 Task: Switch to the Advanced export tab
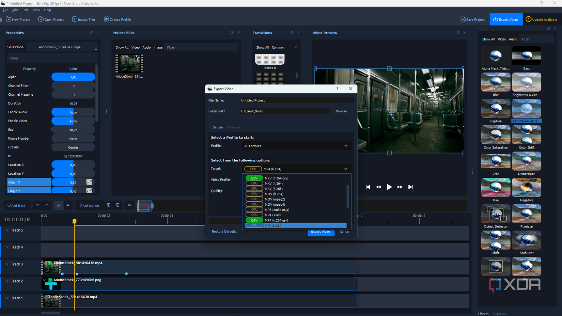tap(234, 127)
